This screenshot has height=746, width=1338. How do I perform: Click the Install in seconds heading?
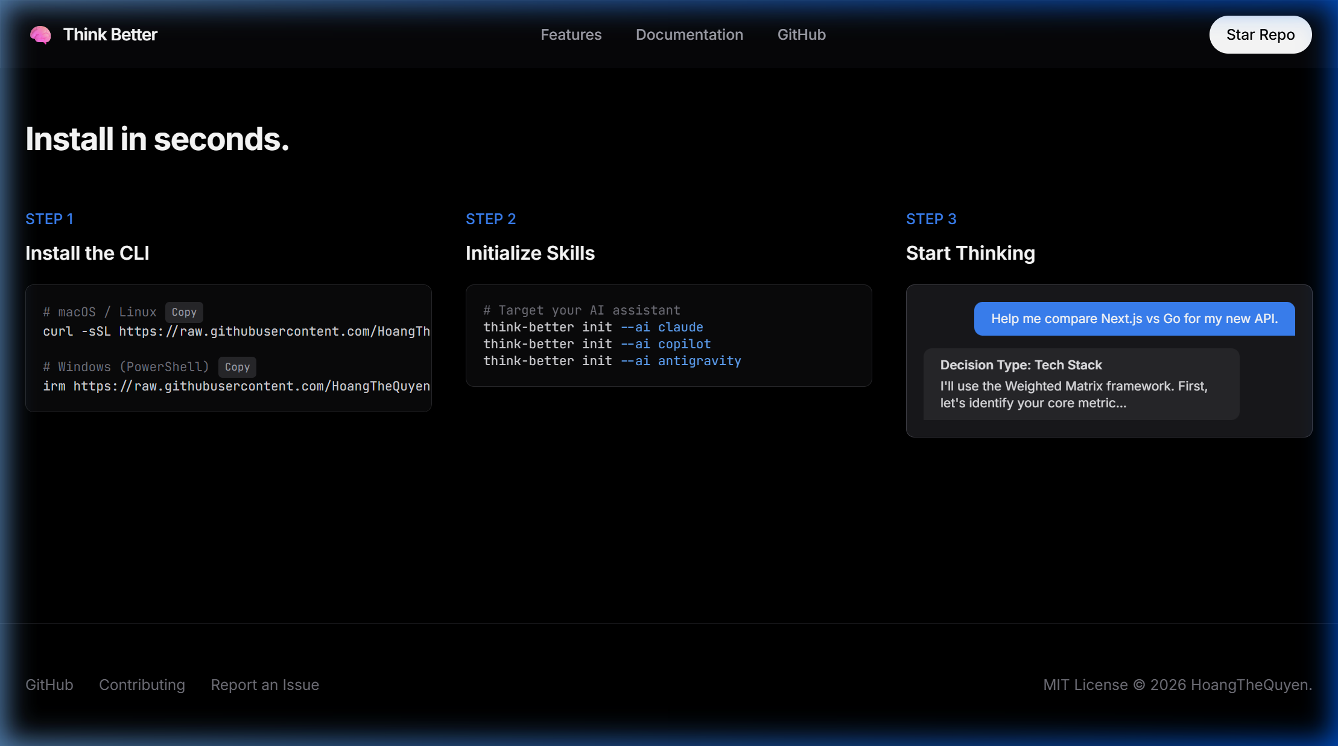click(x=157, y=139)
